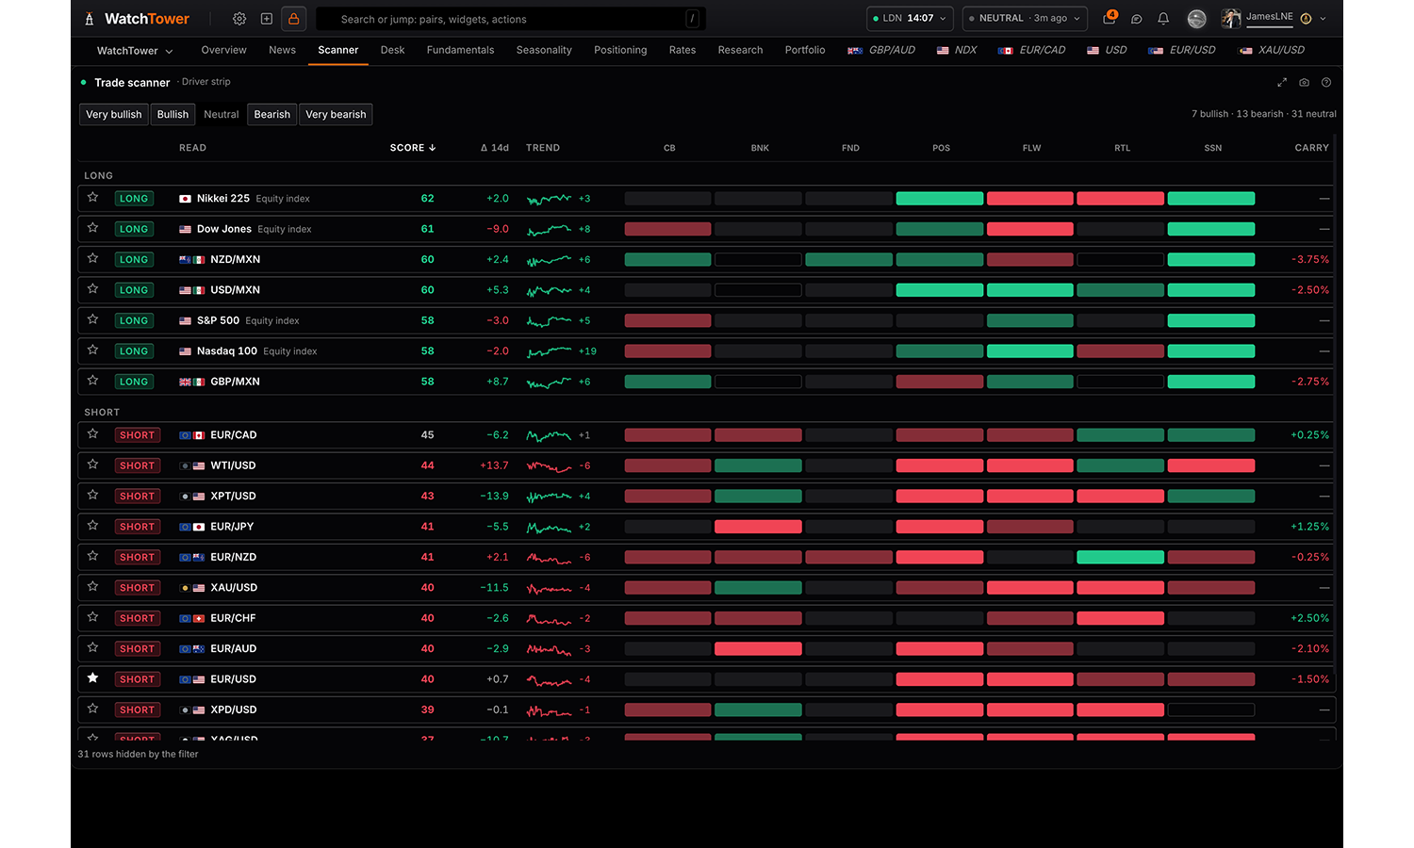Star the XPD/USD row
Viewport: 1414px width, 848px height.
click(x=92, y=709)
